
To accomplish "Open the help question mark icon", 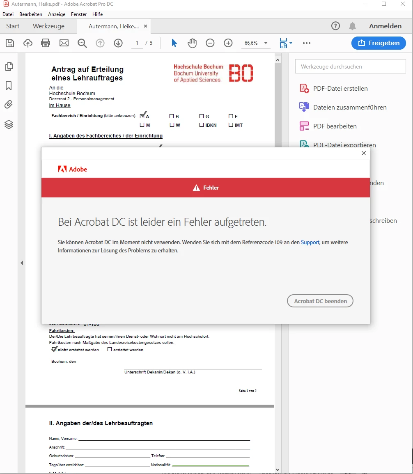I will [335, 26].
